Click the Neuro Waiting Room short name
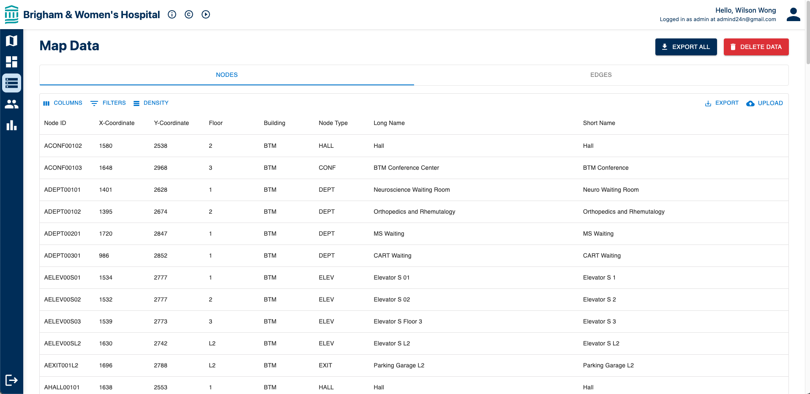This screenshot has height=394, width=810. (x=611, y=190)
